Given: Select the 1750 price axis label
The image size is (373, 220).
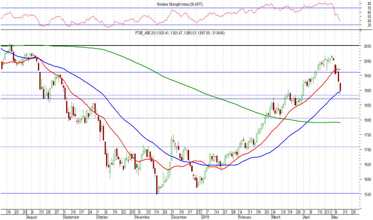Looking at the screenshot, I should pyautogui.click(x=367, y=135).
